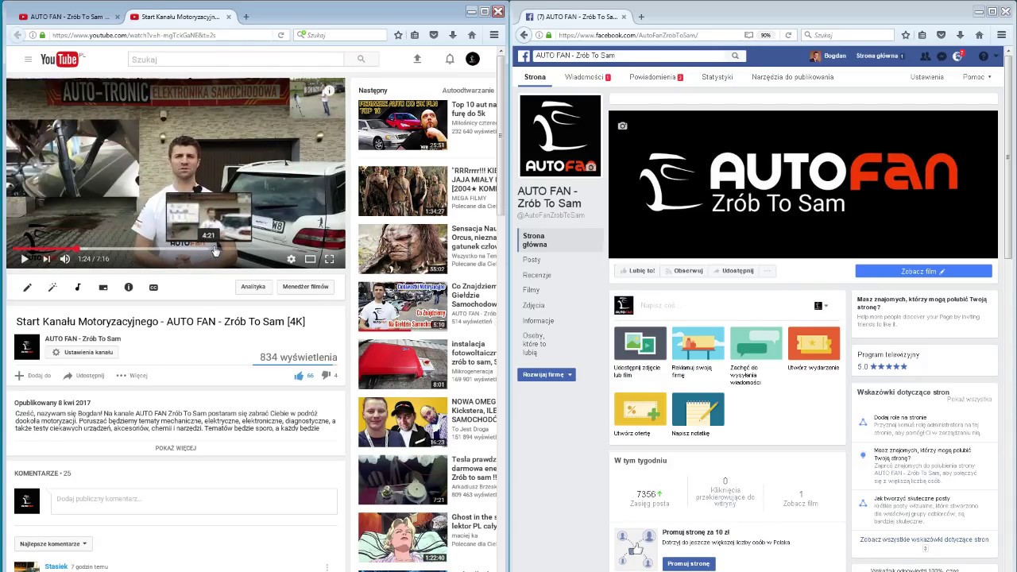
Task: Toggle theater mode in the player
Action: 310,259
